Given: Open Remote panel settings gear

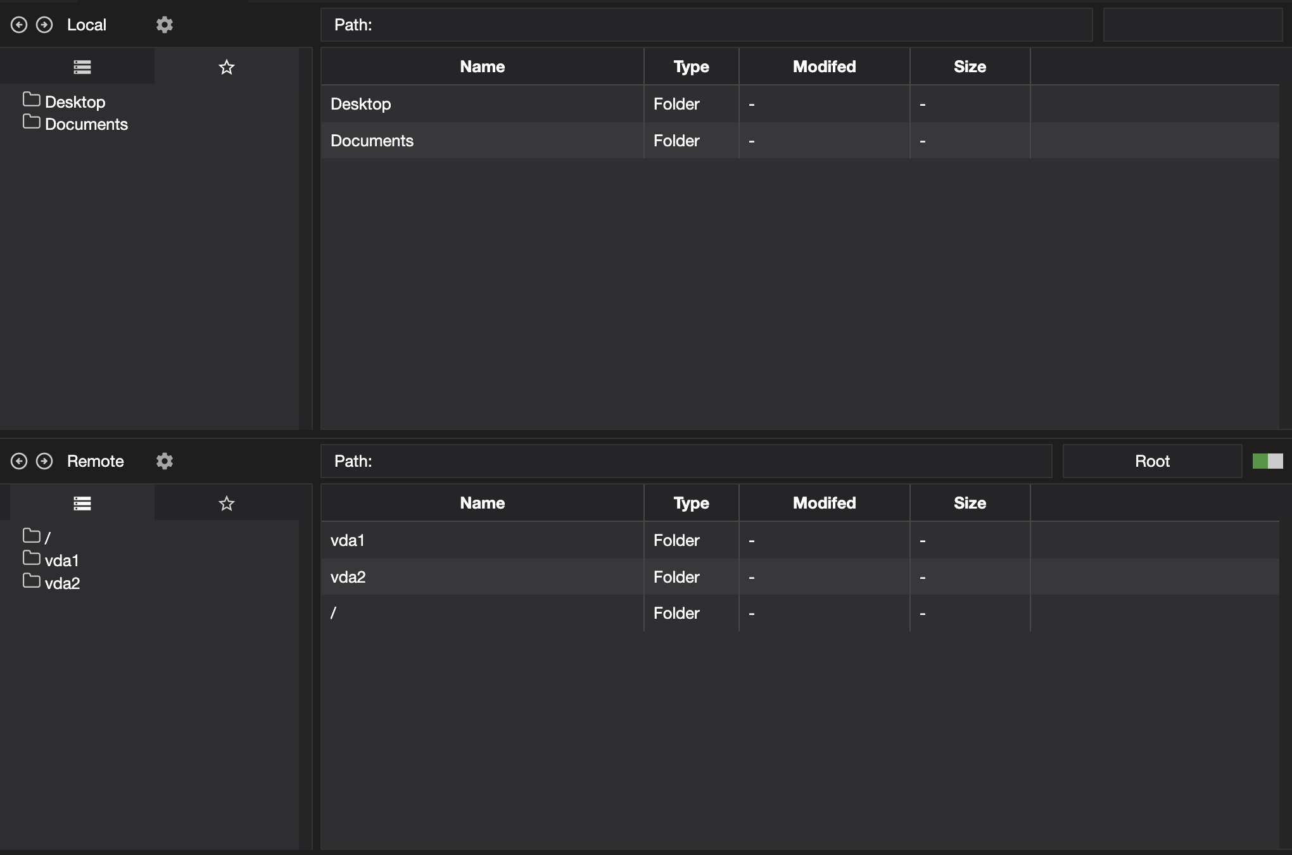Looking at the screenshot, I should (165, 461).
